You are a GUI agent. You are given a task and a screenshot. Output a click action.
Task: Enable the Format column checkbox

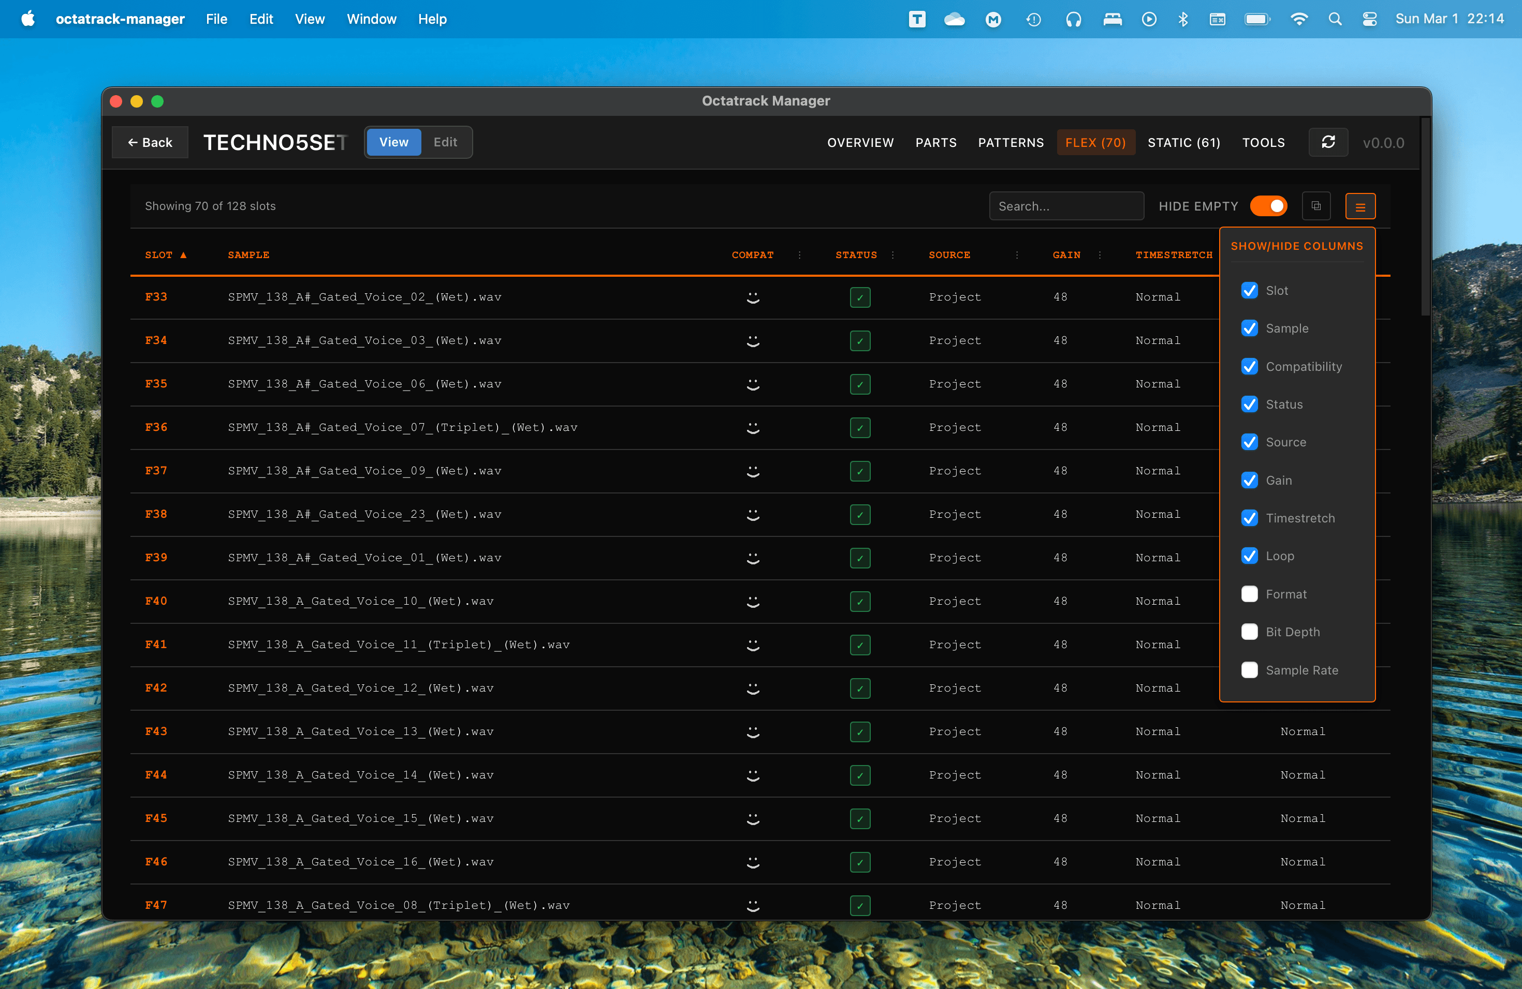pos(1250,593)
